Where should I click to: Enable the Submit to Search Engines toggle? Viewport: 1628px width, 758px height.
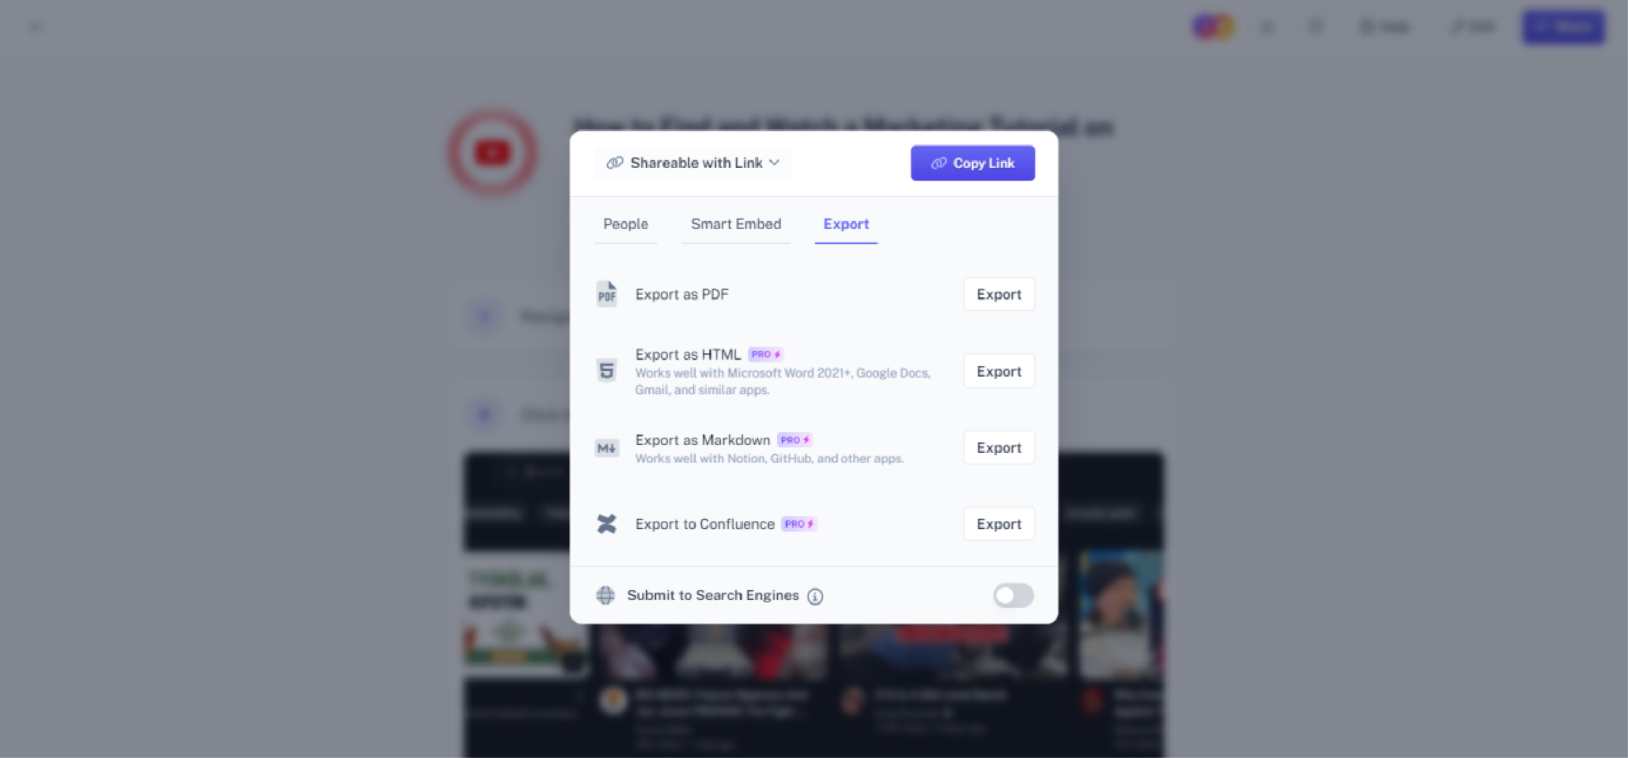pyautogui.click(x=1012, y=595)
